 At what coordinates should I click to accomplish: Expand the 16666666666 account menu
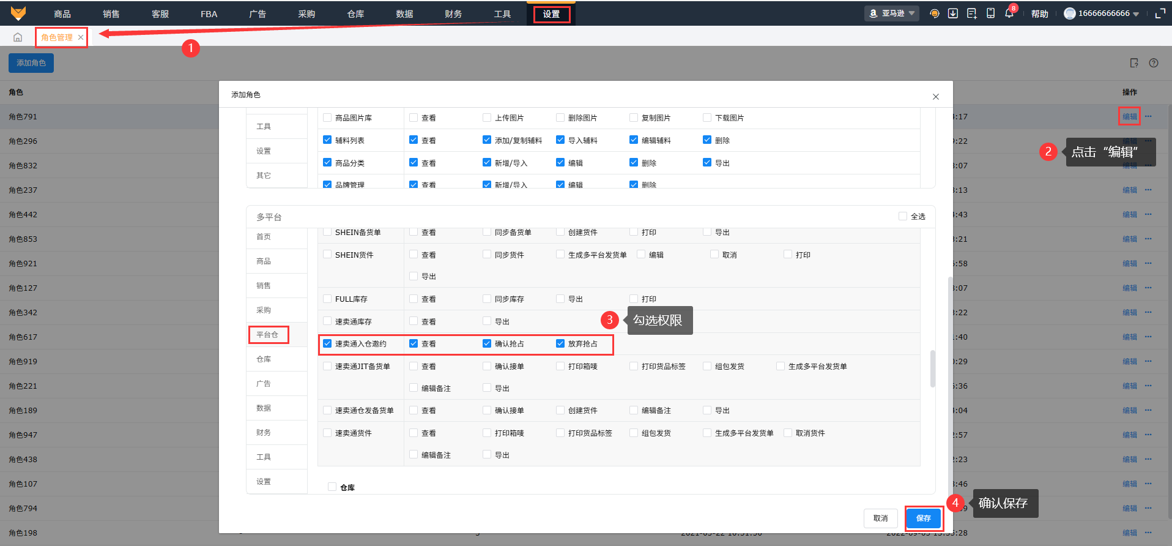(x=1102, y=13)
